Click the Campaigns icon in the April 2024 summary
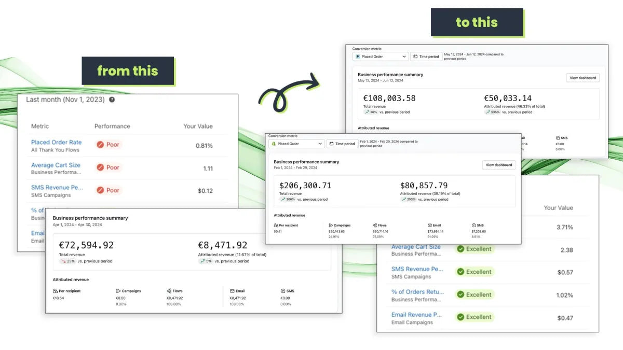Image resolution: width=623 pixels, height=350 pixels. (x=118, y=291)
